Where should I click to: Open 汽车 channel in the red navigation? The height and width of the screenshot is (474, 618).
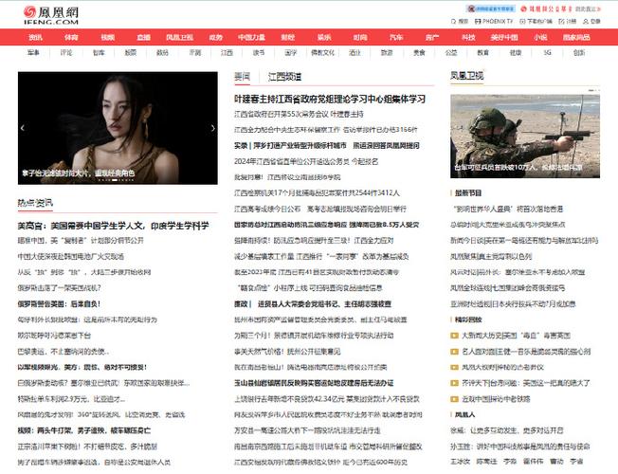[396, 38]
